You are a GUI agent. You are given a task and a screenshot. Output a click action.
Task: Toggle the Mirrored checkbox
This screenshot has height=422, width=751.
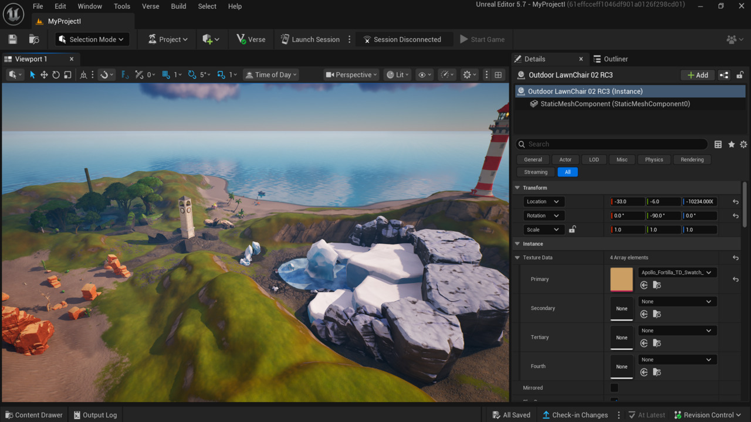pyautogui.click(x=614, y=388)
